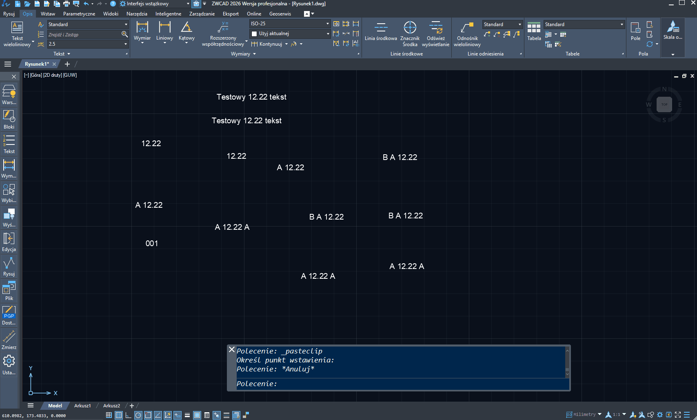Open the table style Standard dropdown
The image size is (697, 420).
584,24
